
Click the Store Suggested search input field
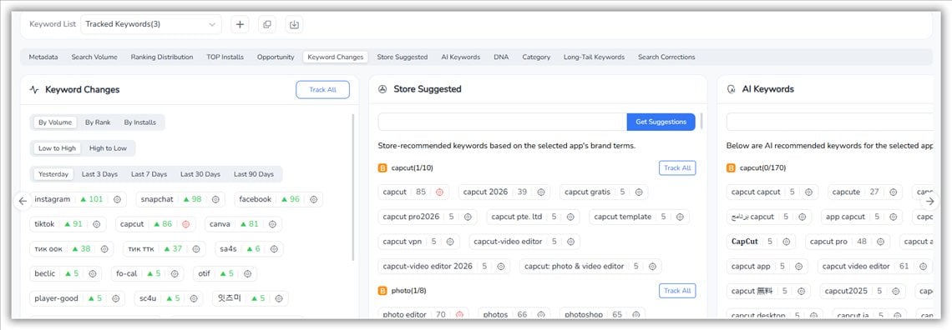coord(502,122)
